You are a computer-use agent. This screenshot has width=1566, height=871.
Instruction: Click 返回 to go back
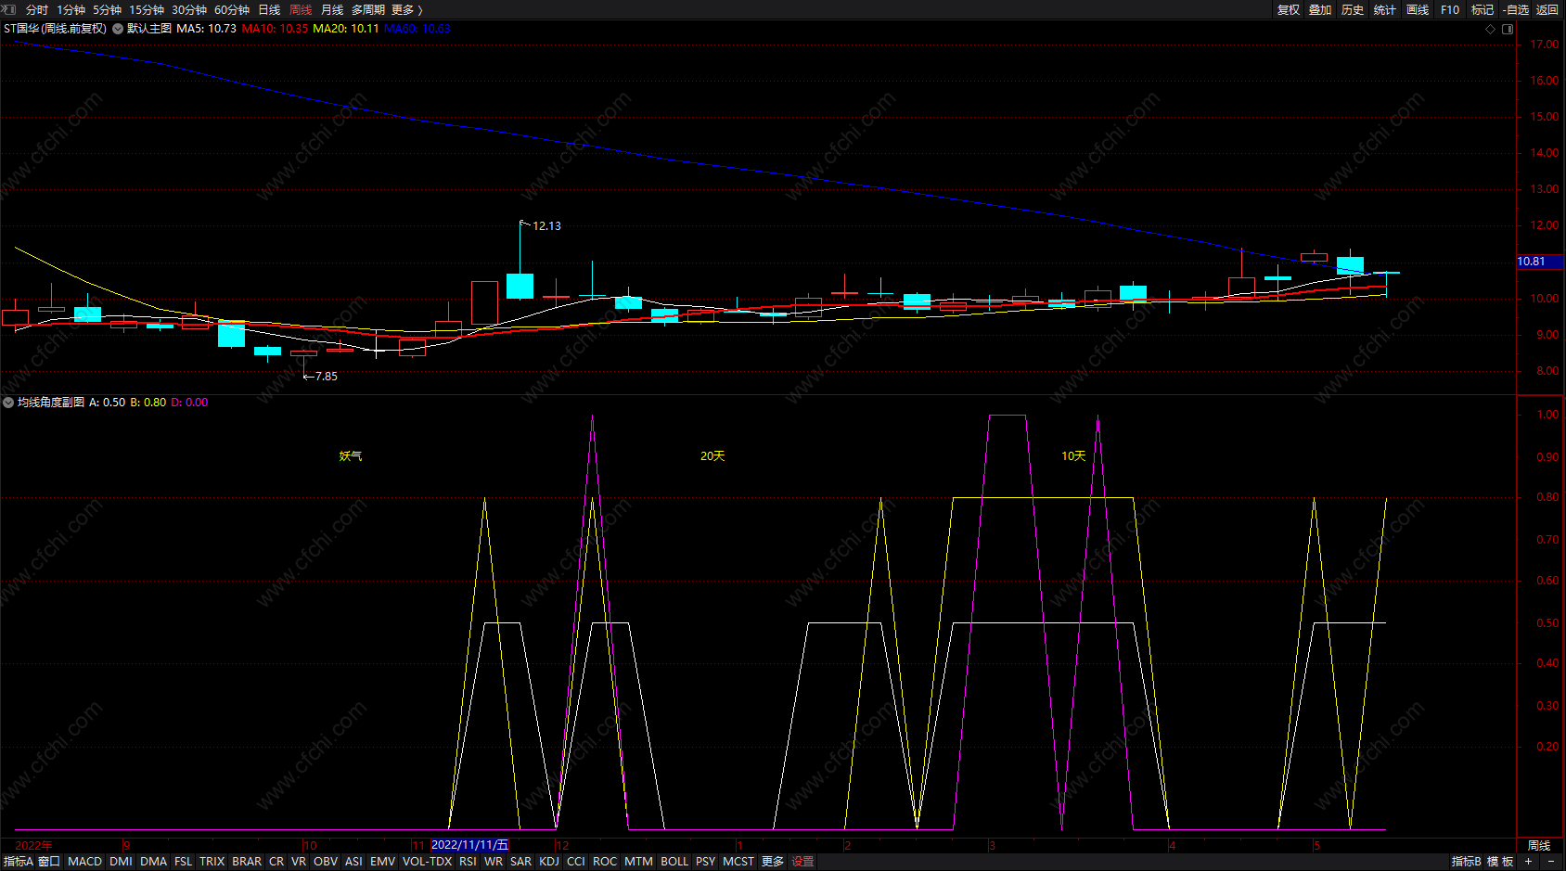pos(1547,10)
